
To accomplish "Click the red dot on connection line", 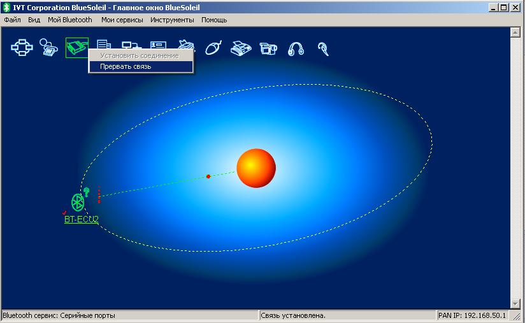I will 208,176.
